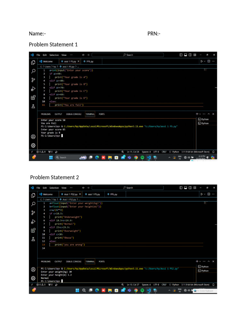Open Explorer icon in upper VS Code window
This screenshot has height=328, width=246.
click(33, 63)
